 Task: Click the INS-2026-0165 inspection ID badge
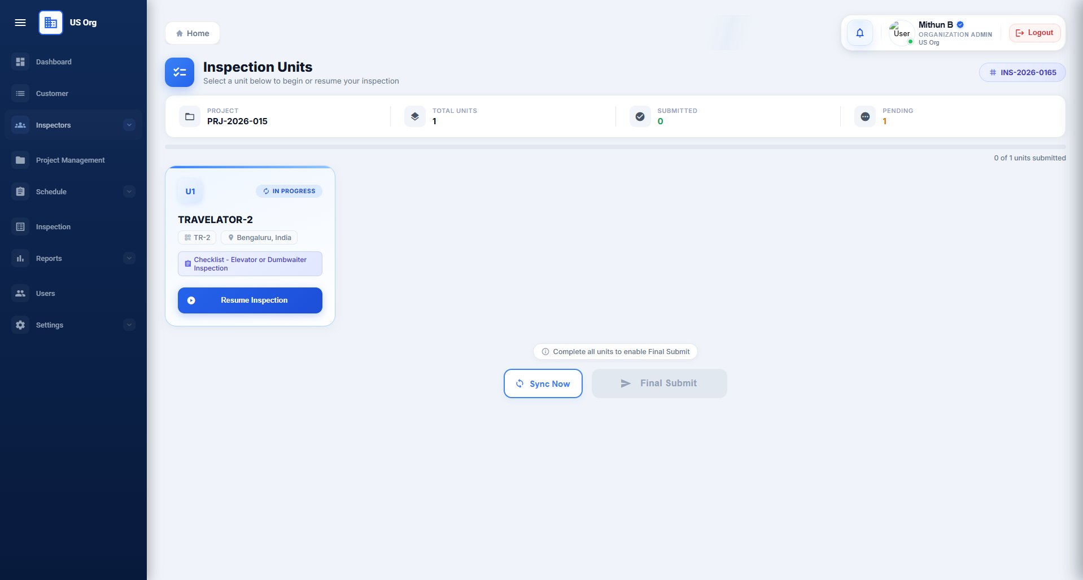[x=1023, y=72]
